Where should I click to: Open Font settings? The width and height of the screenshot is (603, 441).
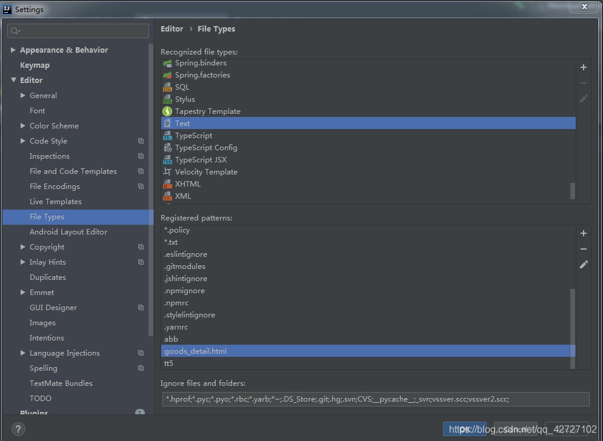point(38,111)
